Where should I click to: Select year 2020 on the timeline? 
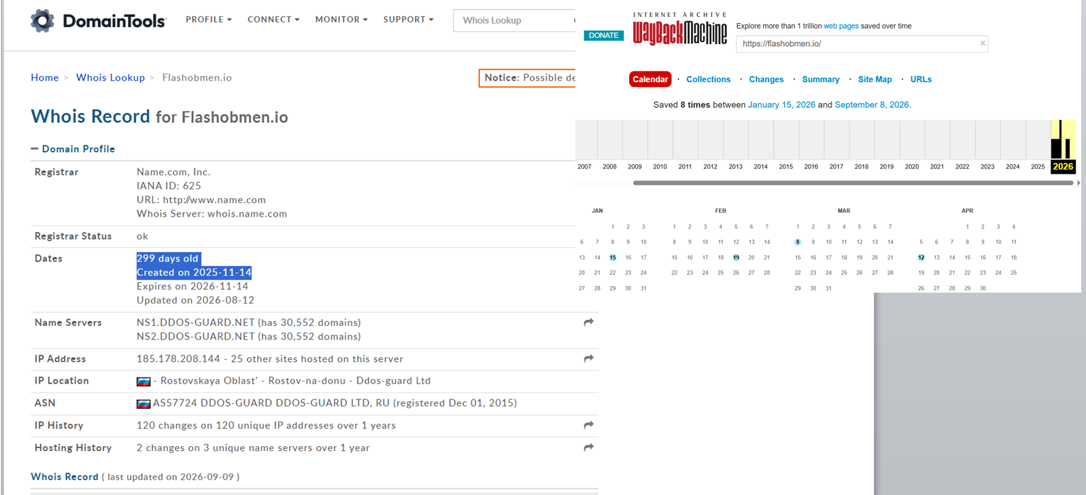[912, 166]
